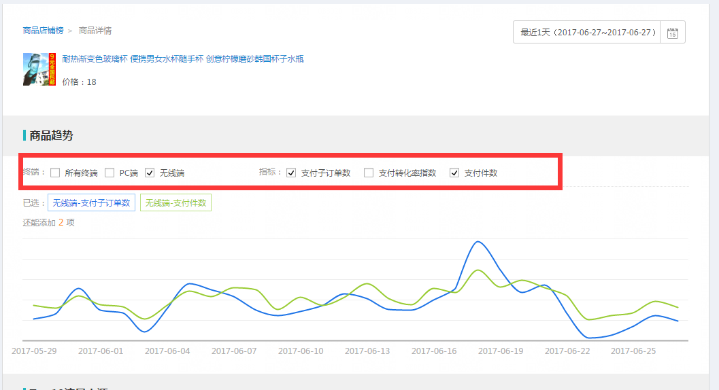Uncheck the 无线端 terminal checkbox

pyautogui.click(x=150, y=173)
